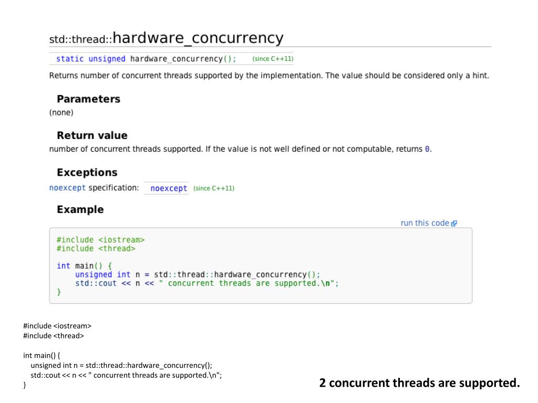Click the '(since C++11)' label next to noexcept
The width and height of the screenshot is (538, 403).
[x=214, y=188]
